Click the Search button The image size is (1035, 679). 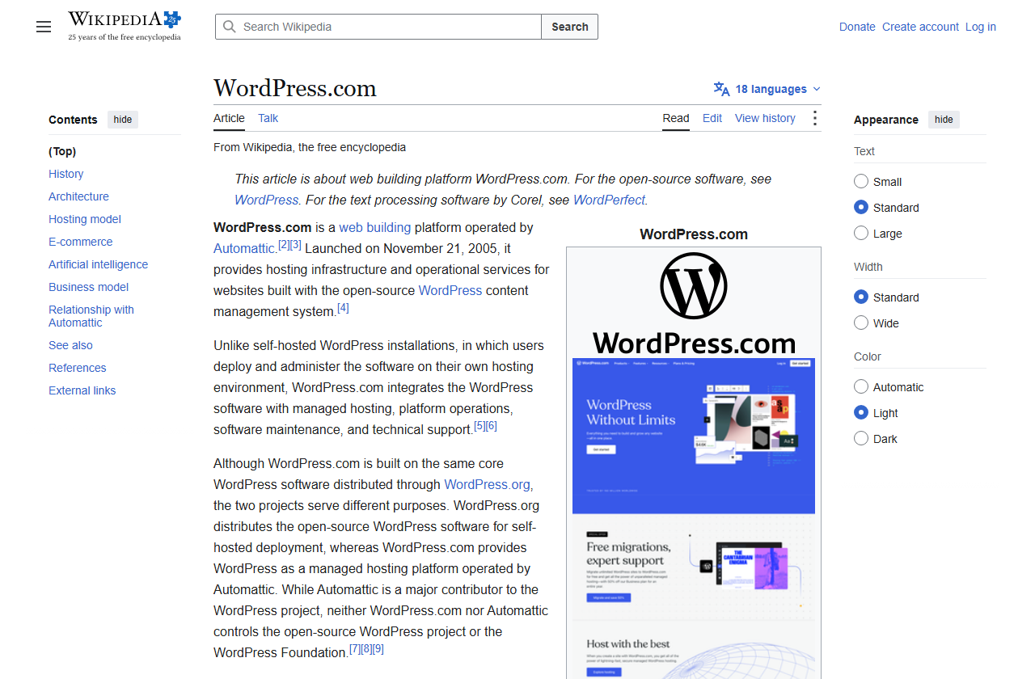coord(570,27)
